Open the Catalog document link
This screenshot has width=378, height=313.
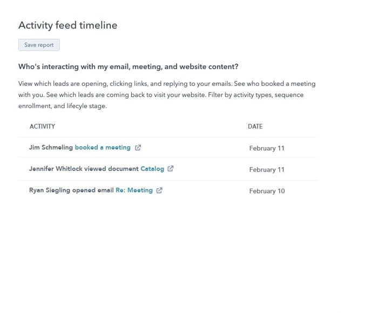tap(152, 169)
